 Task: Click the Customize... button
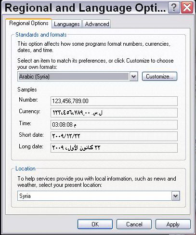(x=159, y=77)
